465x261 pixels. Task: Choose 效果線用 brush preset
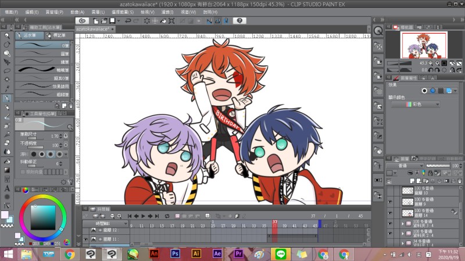42,86
